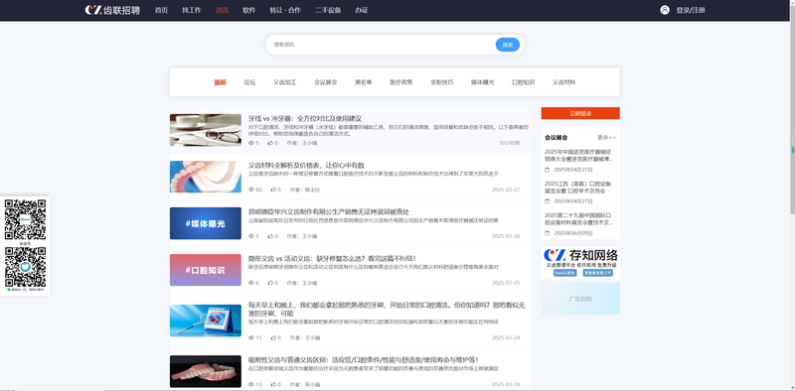Switch to the 口腔知识 category tab
The height and width of the screenshot is (391, 795).
[524, 82]
